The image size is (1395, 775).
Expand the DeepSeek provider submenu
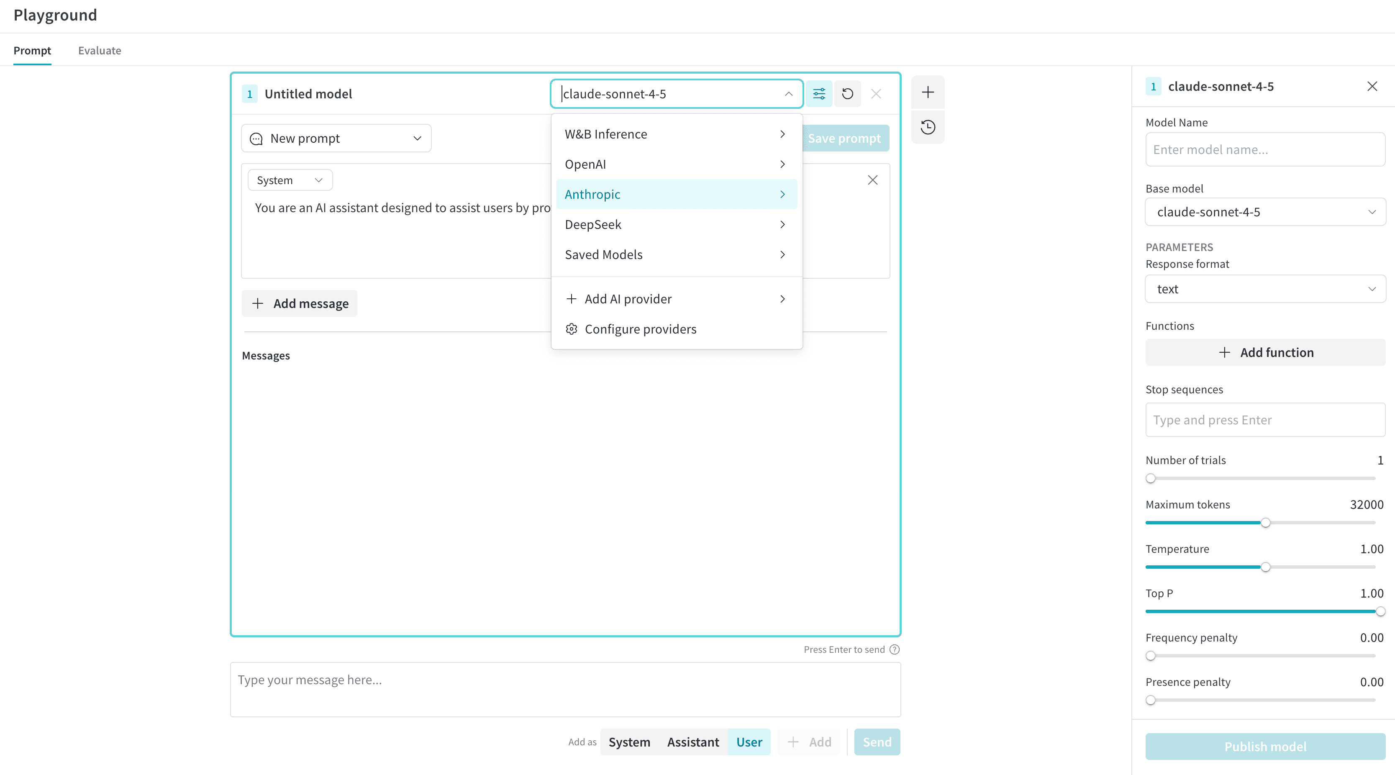coord(677,224)
